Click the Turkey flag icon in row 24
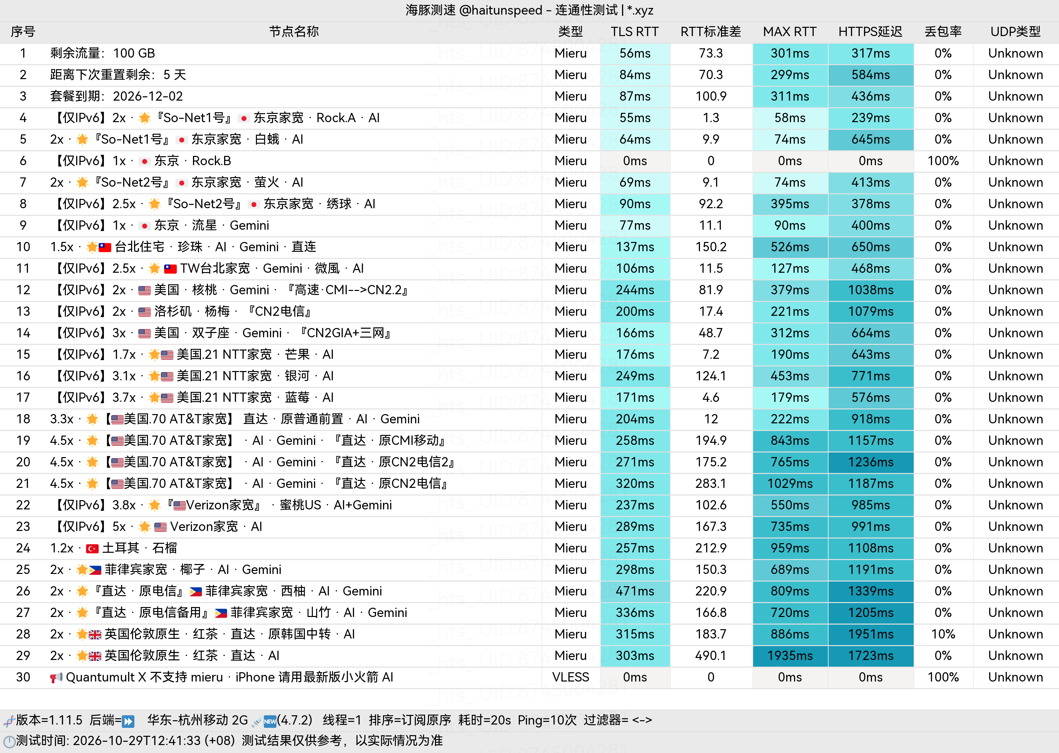The height and width of the screenshot is (753, 1059). pyautogui.click(x=92, y=548)
